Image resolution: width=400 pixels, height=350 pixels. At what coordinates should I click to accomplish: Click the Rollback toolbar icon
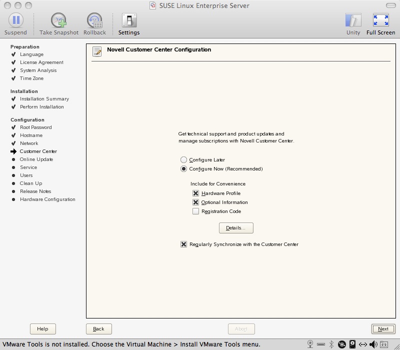coord(94,20)
